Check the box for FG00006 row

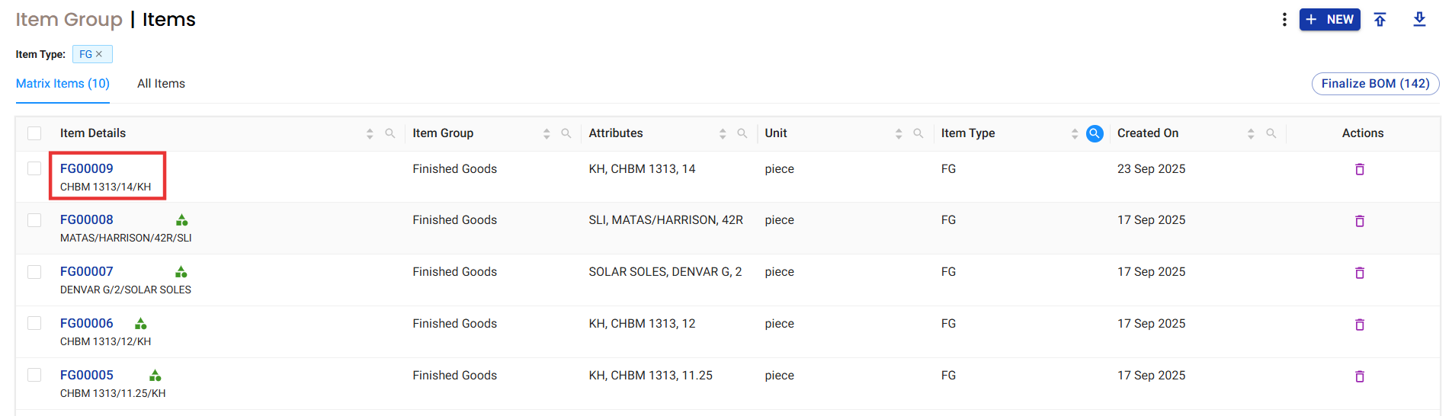34,324
